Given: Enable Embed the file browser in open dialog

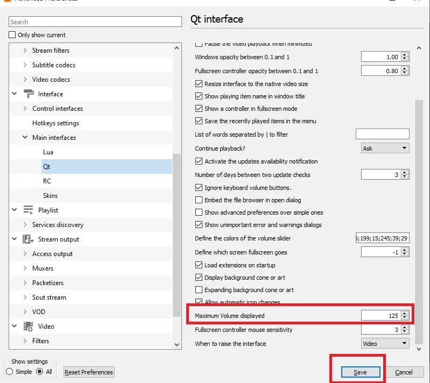Looking at the screenshot, I should pyautogui.click(x=199, y=200).
